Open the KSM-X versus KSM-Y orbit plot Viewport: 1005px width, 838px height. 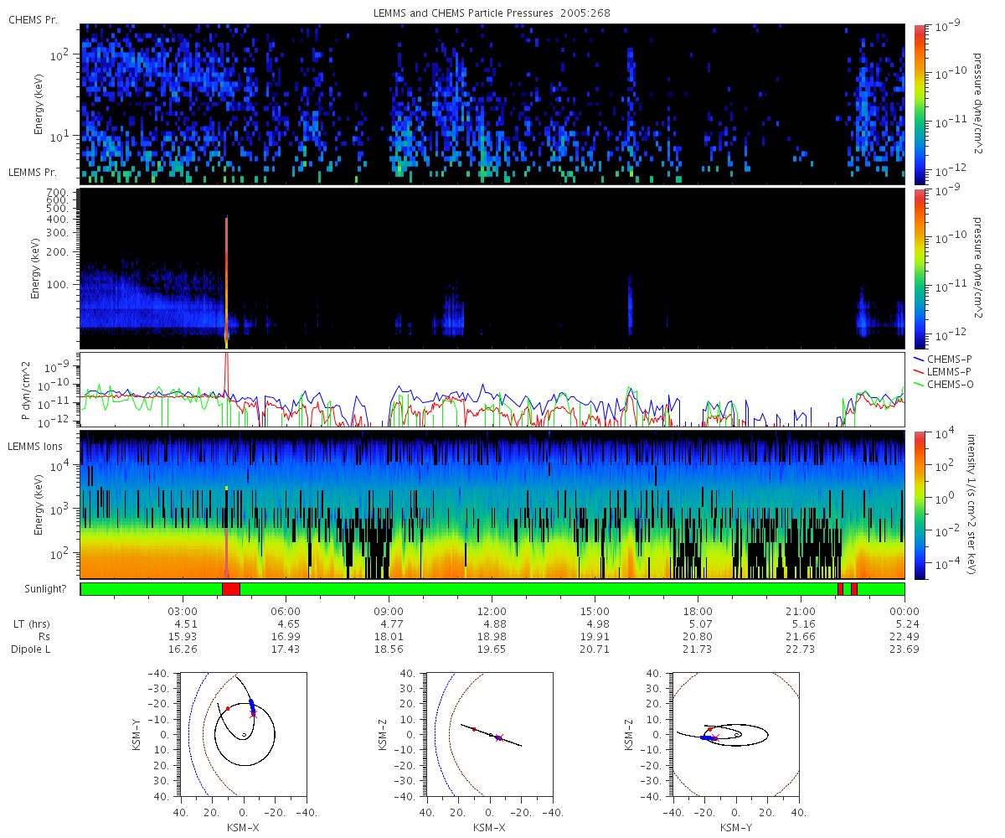243,733
